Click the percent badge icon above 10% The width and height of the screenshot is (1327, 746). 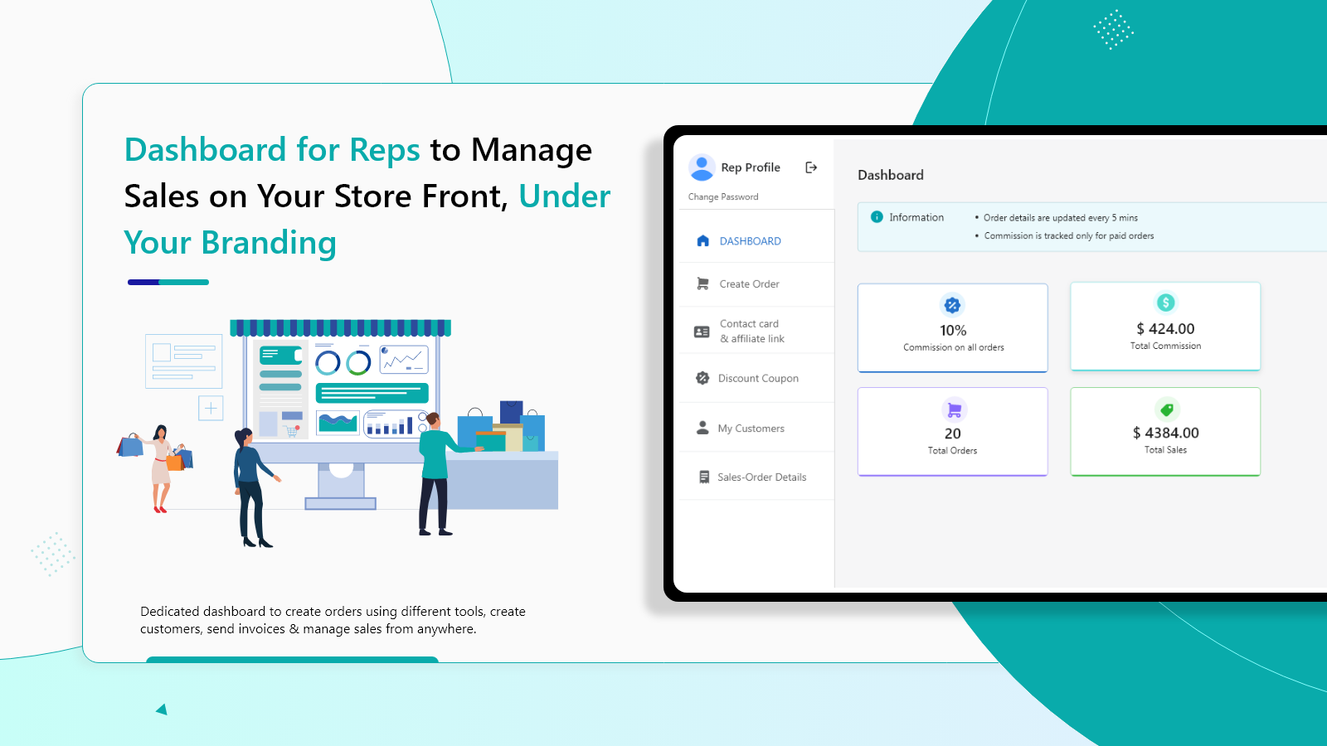[952, 305]
